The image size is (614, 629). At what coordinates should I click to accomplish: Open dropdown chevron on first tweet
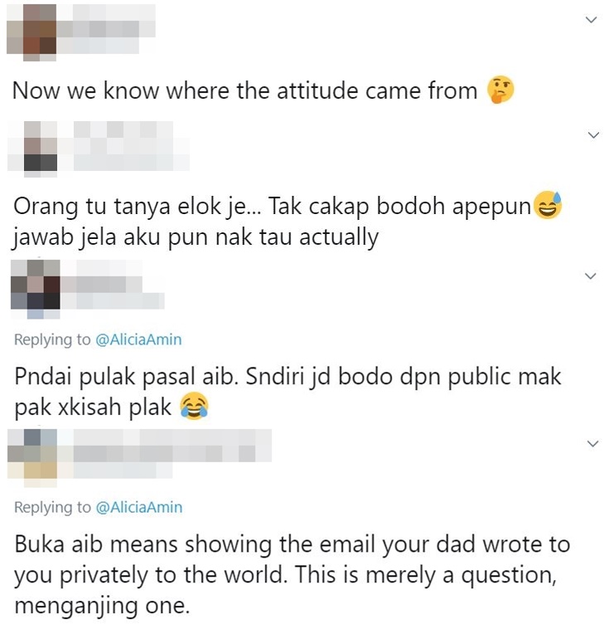click(591, 20)
